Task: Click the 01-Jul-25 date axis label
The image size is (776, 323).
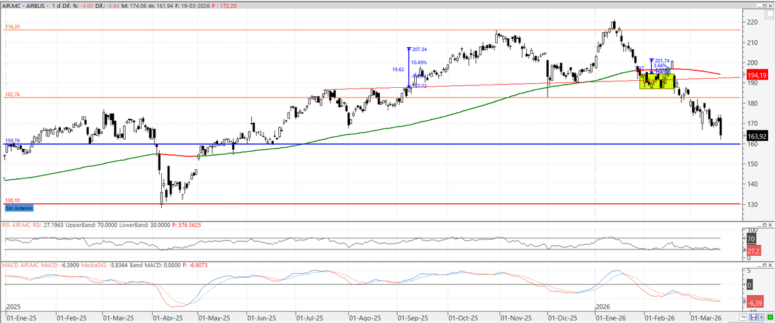Action: coord(310,318)
